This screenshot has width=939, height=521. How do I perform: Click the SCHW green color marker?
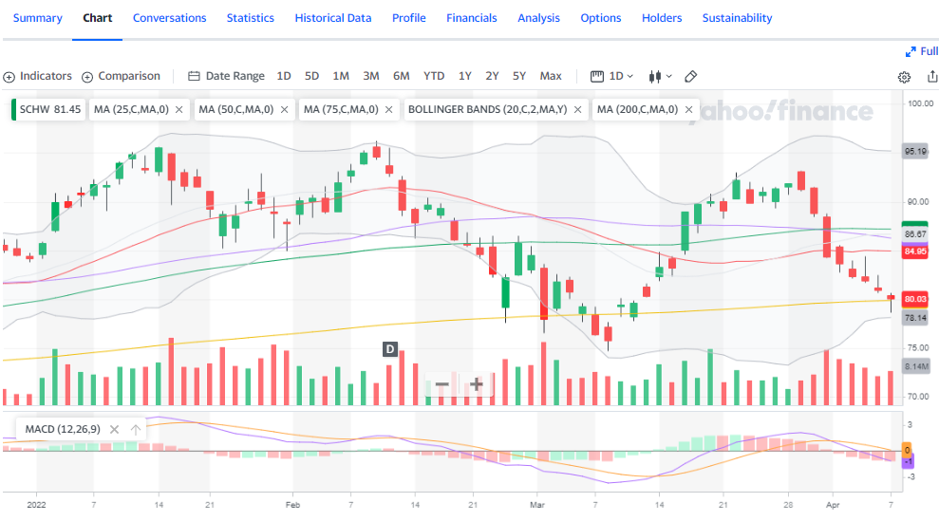tap(14, 110)
